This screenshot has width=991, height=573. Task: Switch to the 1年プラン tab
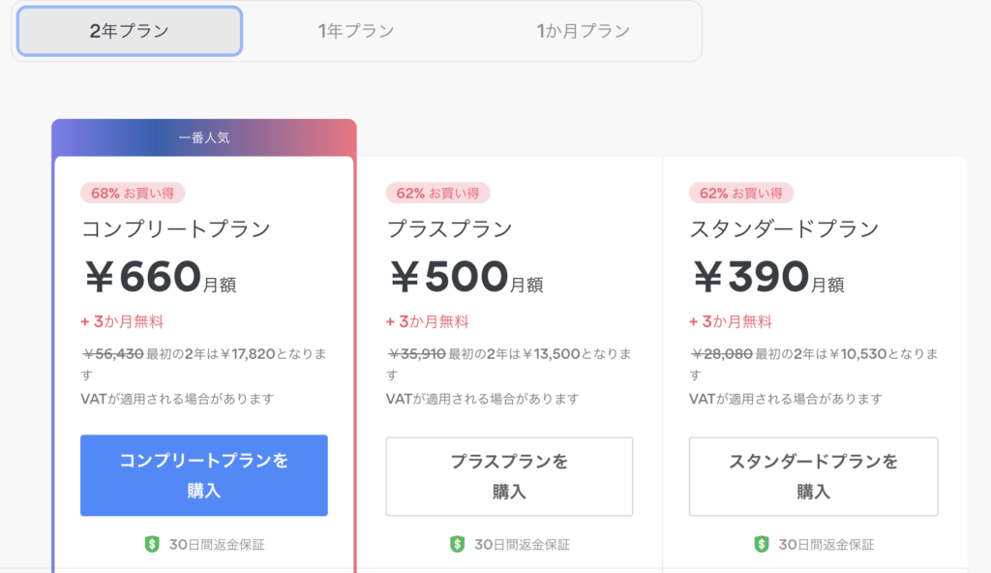[x=356, y=31]
